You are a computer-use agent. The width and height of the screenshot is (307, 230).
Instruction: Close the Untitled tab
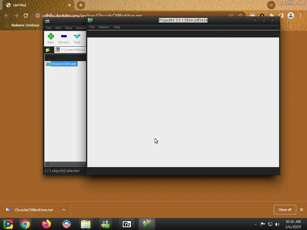click(x=70, y=5)
